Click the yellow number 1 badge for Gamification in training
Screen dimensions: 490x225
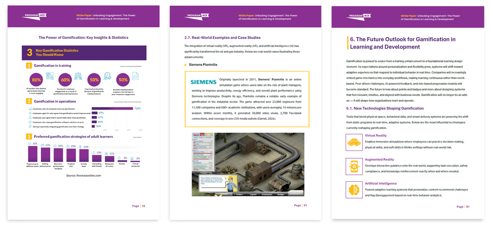tap(29, 66)
